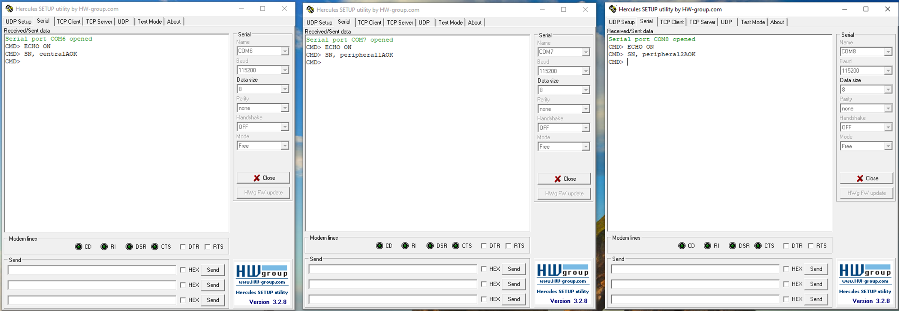Viewport: 899px width, 311px height.
Task: Open UDP Setup tab in COM7 window
Action: point(319,23)
